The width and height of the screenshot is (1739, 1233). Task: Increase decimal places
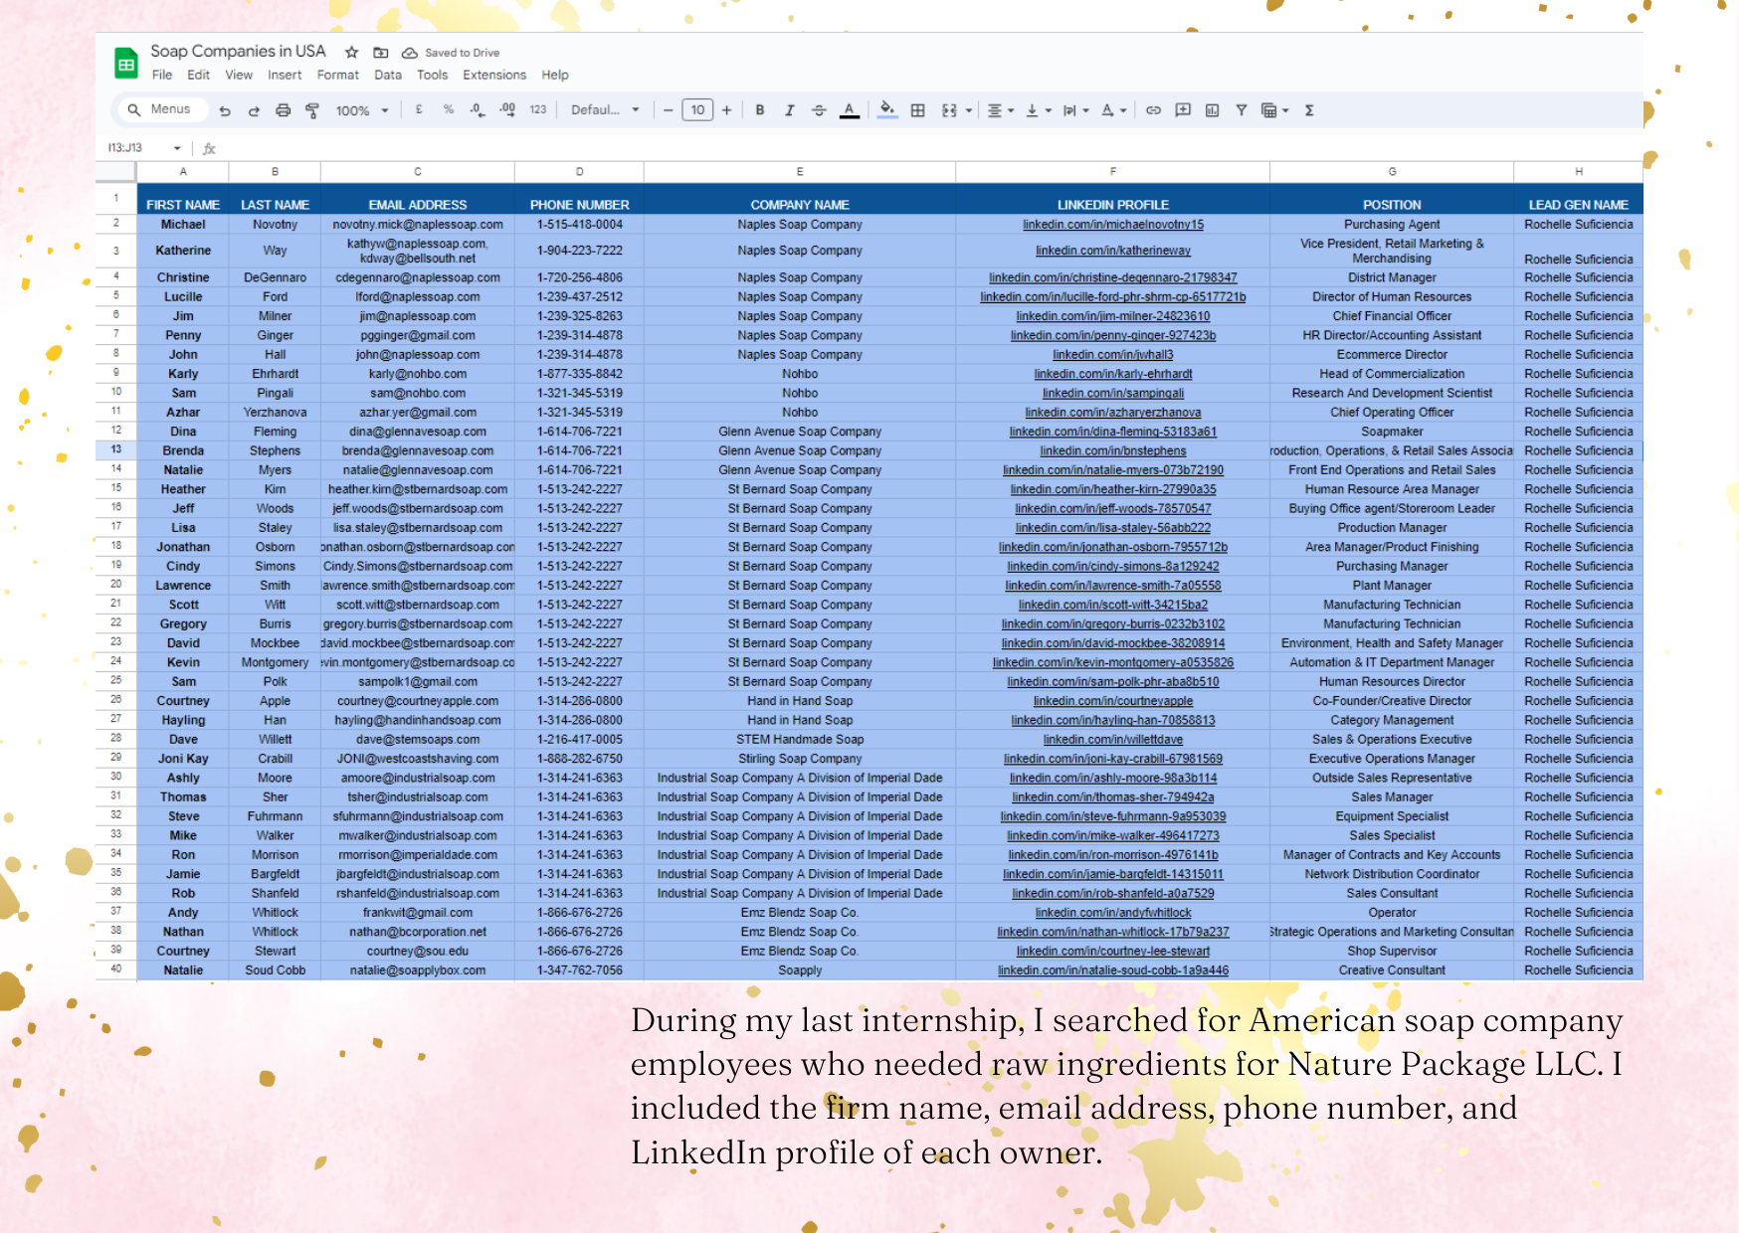pos(507,109)
